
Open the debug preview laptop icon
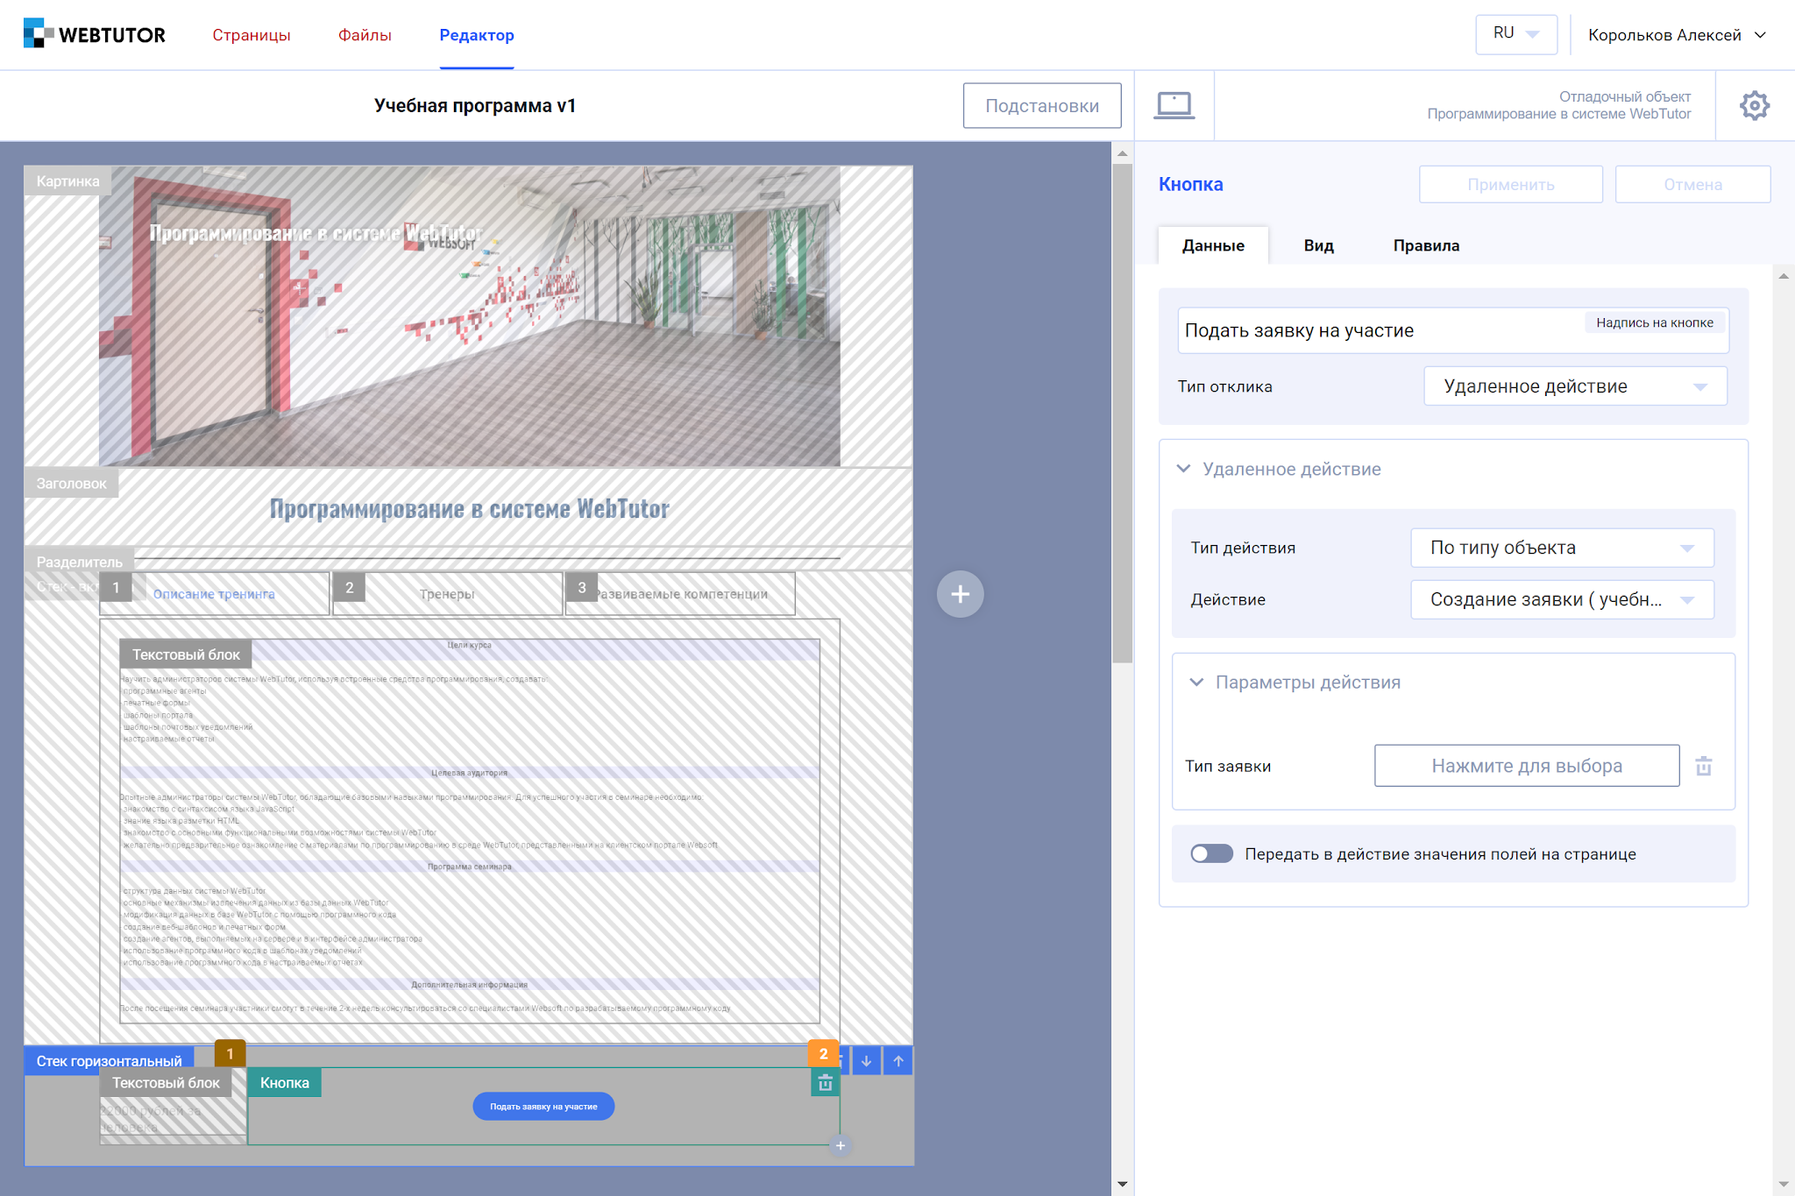1174,104
